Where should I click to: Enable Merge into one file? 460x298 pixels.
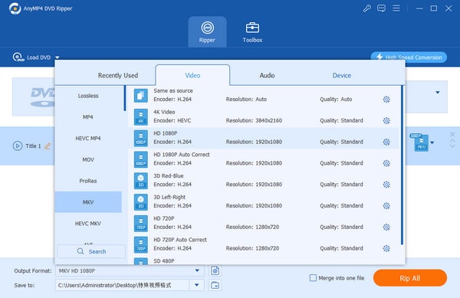pos(313,278)
